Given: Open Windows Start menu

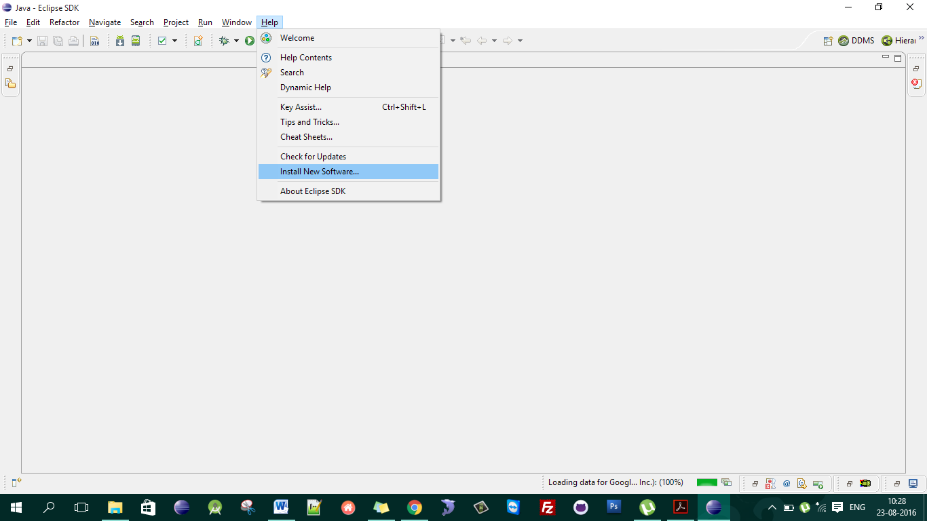Looking at the screenshot, I should [16, 507].
